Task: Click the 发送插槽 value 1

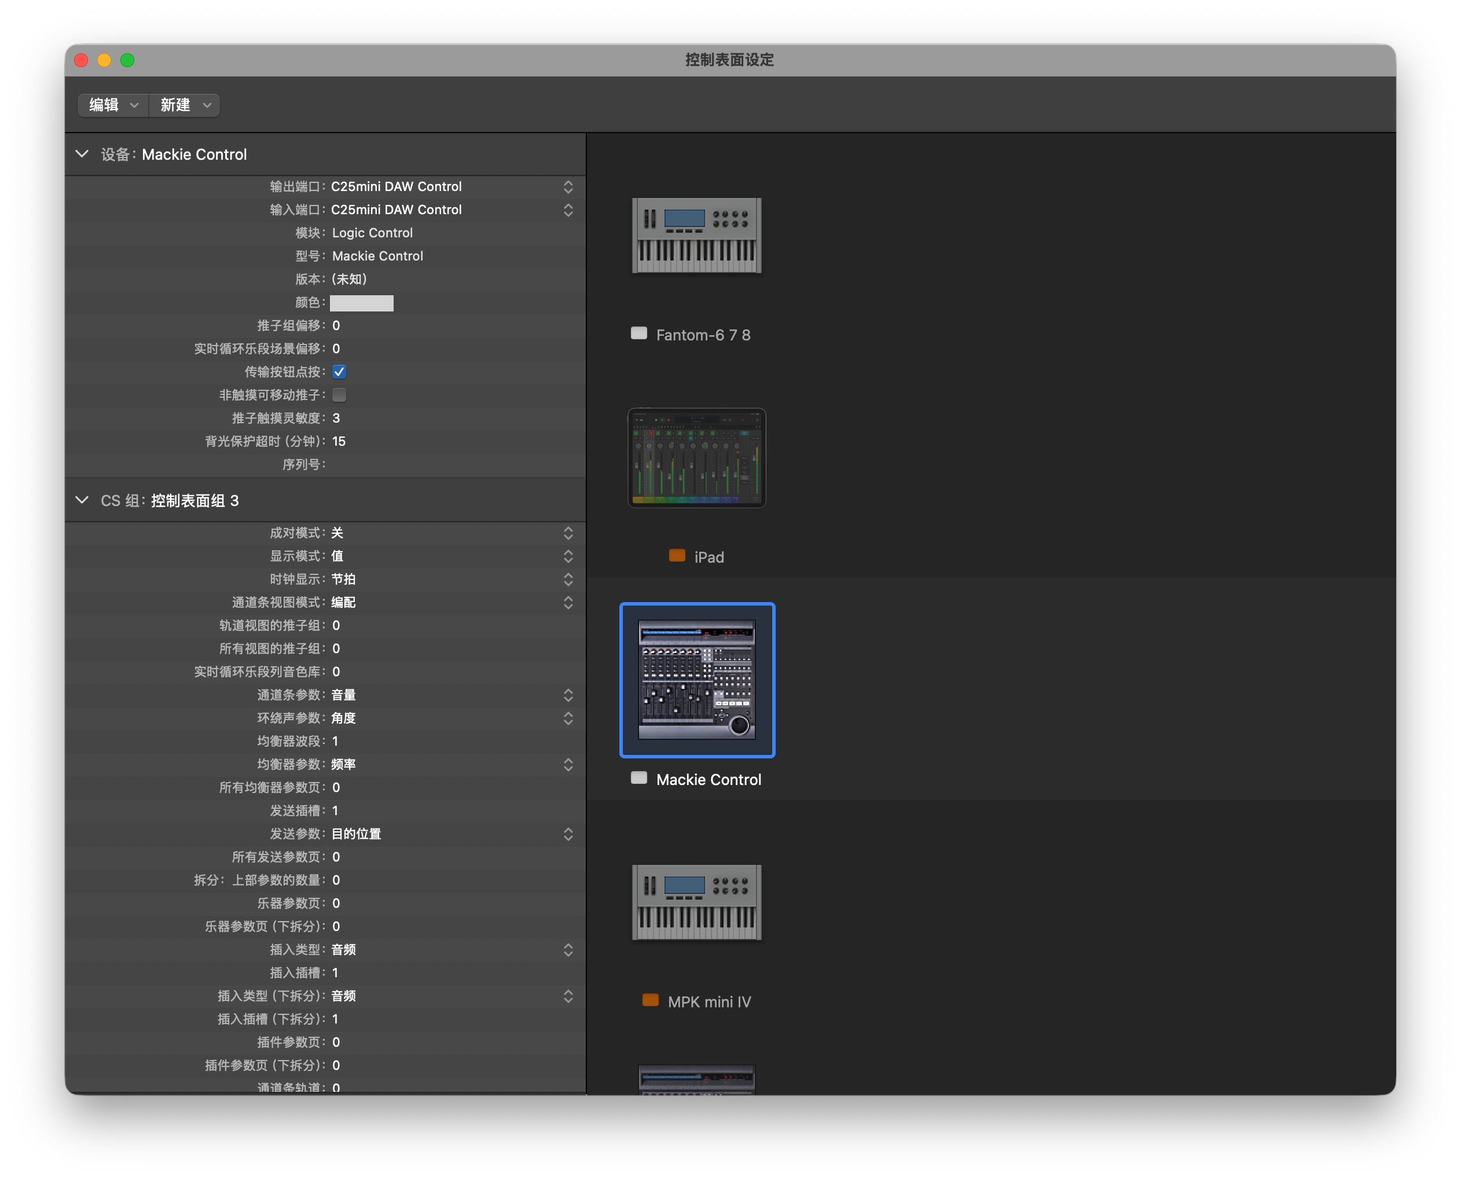Action: pyautogui.click(x=335, y=810)
